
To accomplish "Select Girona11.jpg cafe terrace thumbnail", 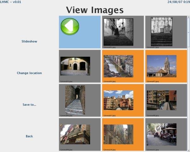I will [x=161, y=134].
